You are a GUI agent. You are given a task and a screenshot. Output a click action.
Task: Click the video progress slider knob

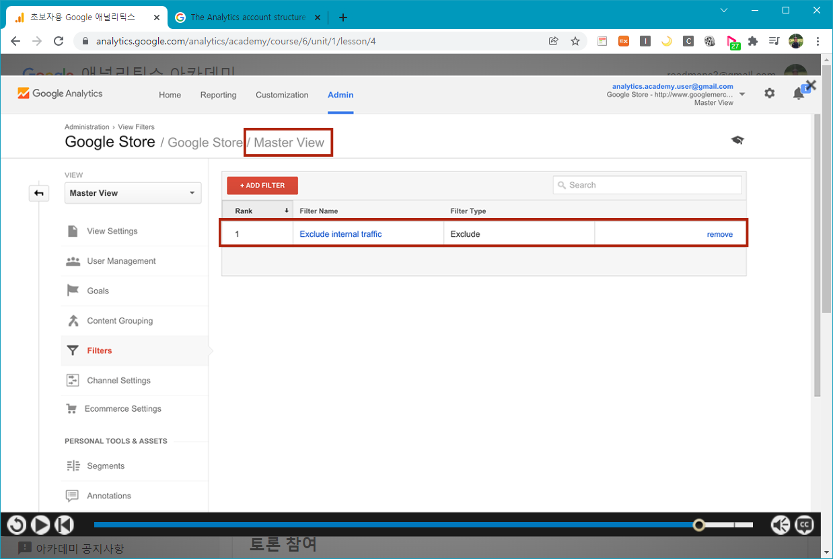[700, 525]
